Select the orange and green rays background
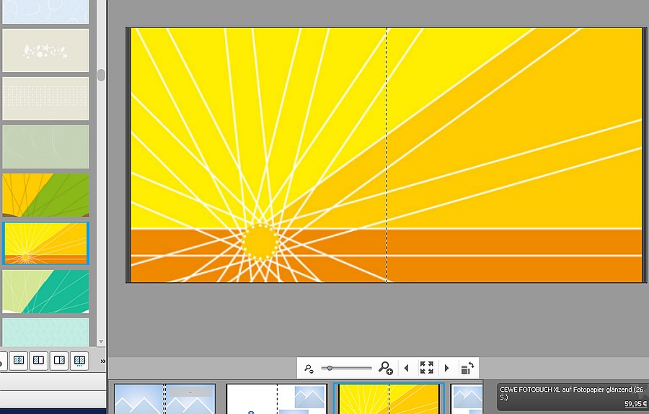Screen dimensions: 649x414 click(45, 195)
